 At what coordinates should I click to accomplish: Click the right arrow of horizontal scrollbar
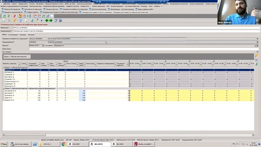tap(253, 135)
